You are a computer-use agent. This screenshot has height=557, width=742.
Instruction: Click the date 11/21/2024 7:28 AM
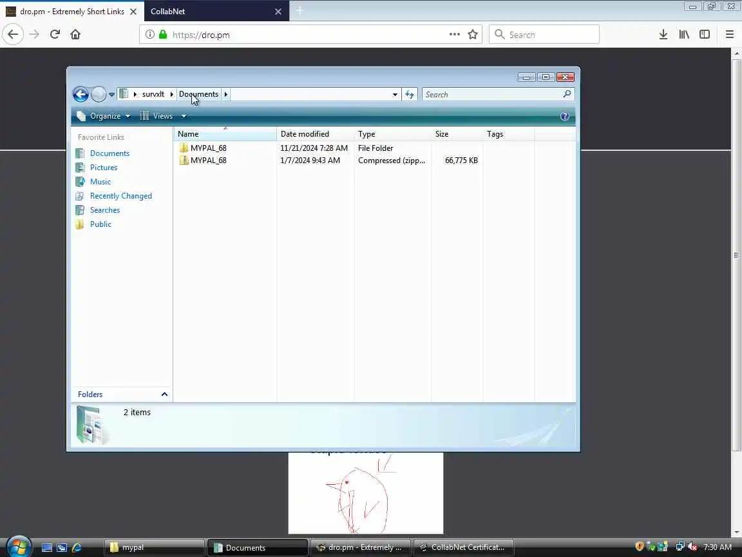pos(314,148)
